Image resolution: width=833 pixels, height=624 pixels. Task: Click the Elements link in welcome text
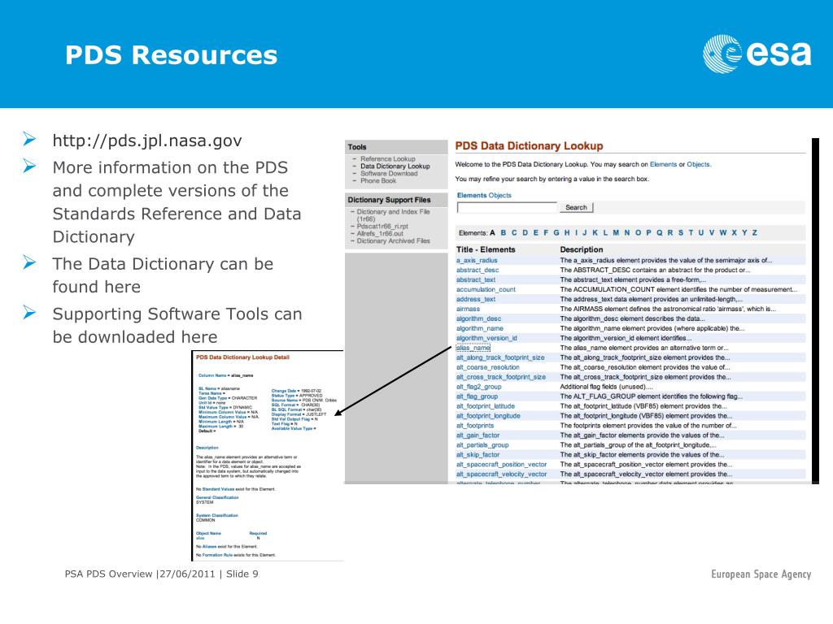pyautogui.click(x=663, y=164)
